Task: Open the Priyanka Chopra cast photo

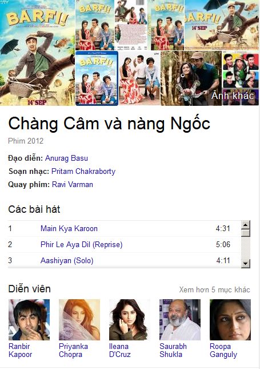Action: 79,320
